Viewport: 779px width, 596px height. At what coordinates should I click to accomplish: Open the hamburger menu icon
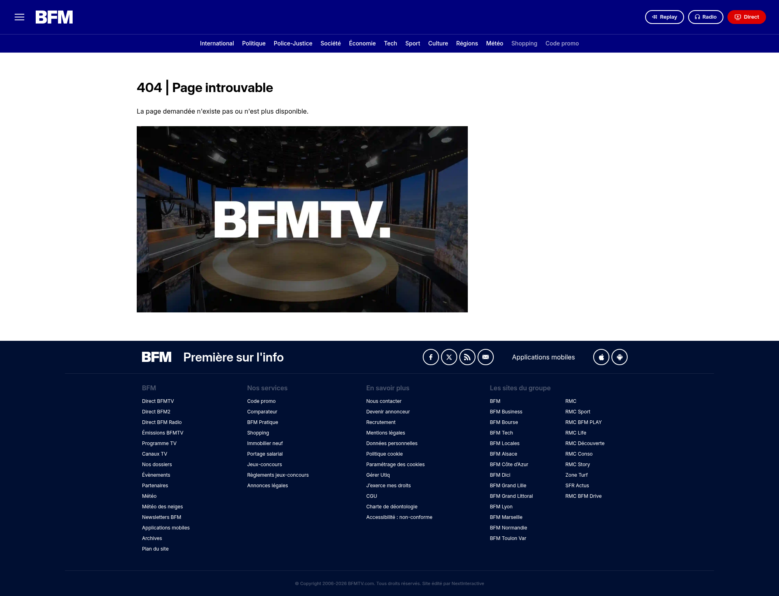(19, 17)
